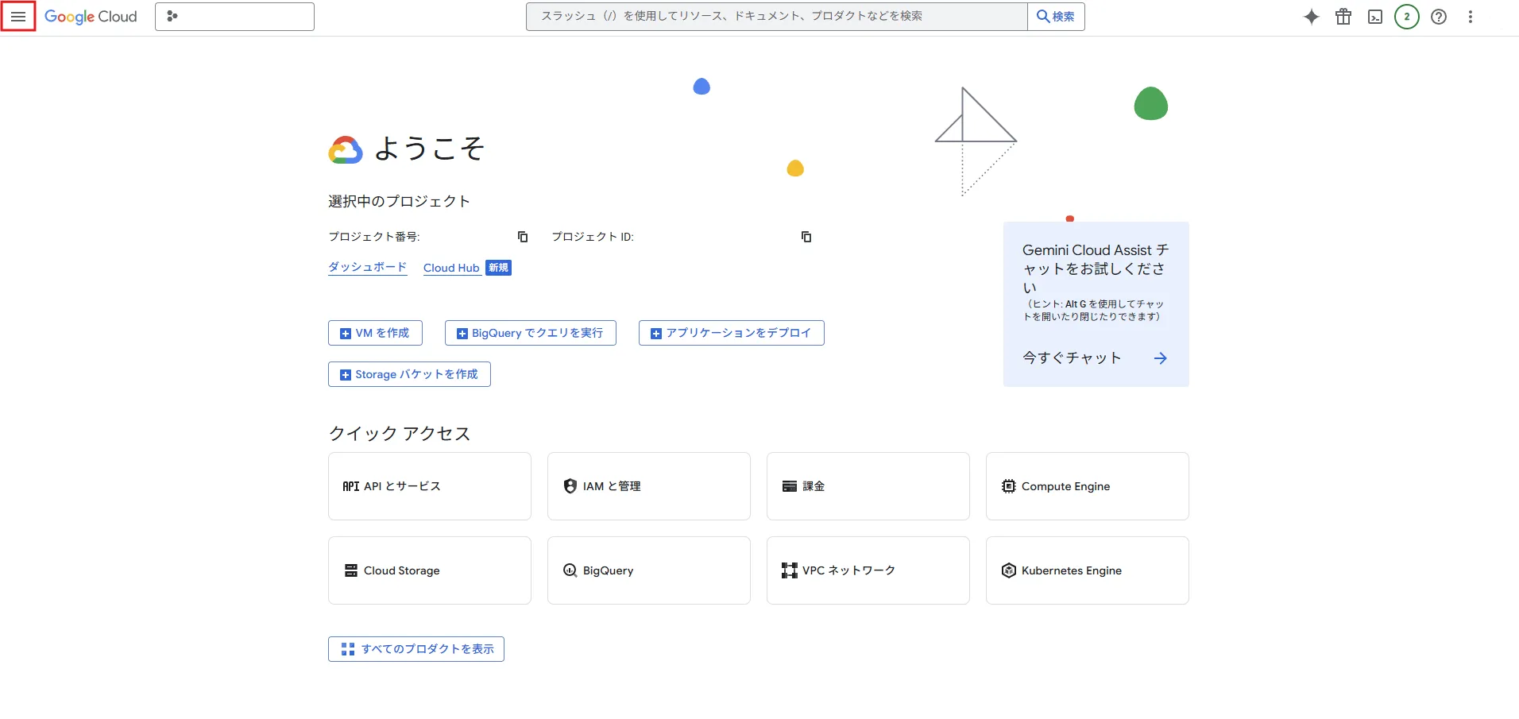Open the free trial gift icon
Image resolution: width=1519 pixels, height=719 pixels.
point(1343,17)
